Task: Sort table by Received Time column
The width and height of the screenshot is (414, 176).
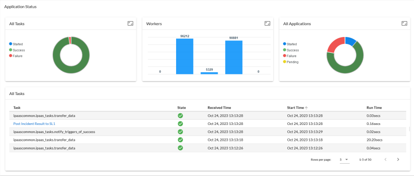Action: tap(219, 107)
